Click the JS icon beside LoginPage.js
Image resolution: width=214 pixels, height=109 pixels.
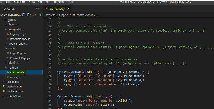coord(8,53)
